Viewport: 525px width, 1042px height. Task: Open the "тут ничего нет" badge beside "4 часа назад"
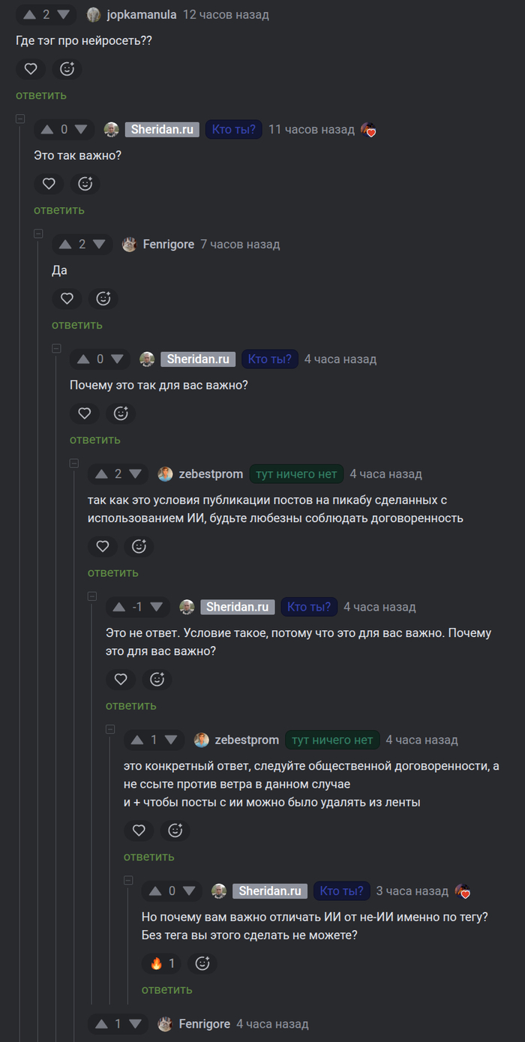[x=296, y=473]
